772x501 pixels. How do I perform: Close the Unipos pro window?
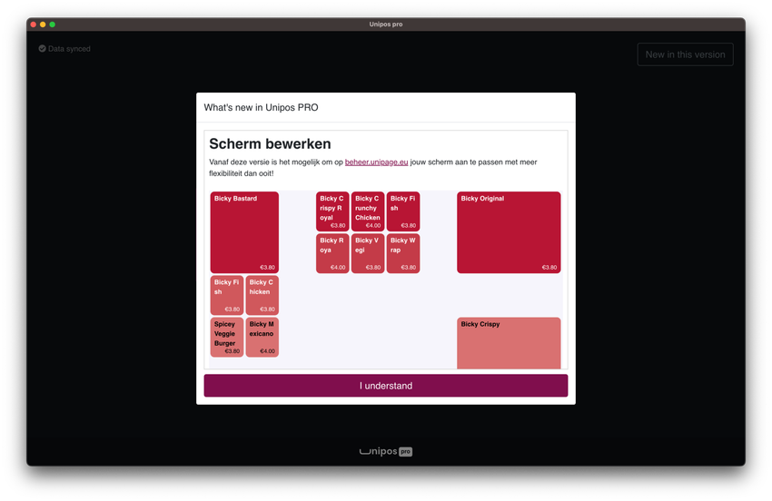tap(34, 25)
